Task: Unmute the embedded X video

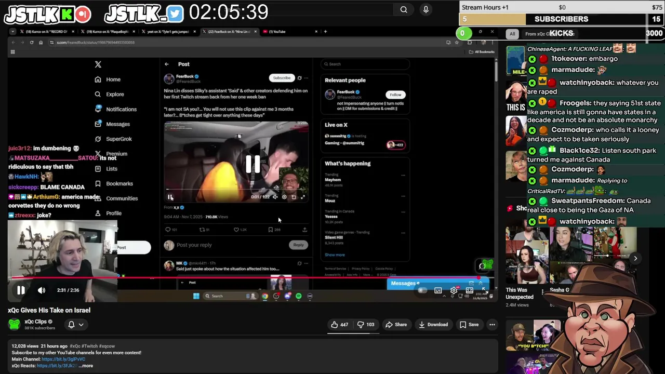Action: 275,197
